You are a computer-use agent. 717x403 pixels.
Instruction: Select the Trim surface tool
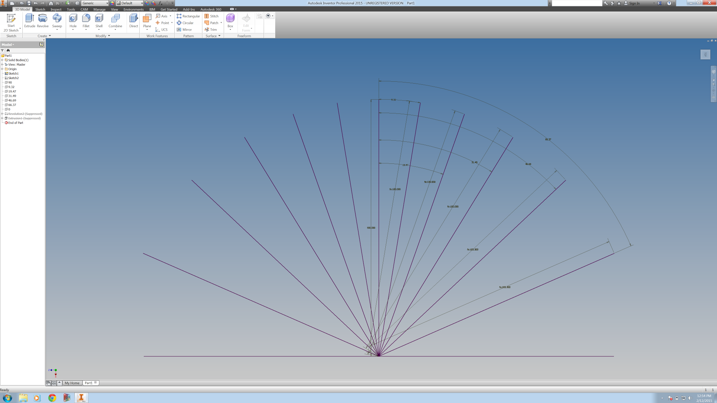tap(212, 29)
